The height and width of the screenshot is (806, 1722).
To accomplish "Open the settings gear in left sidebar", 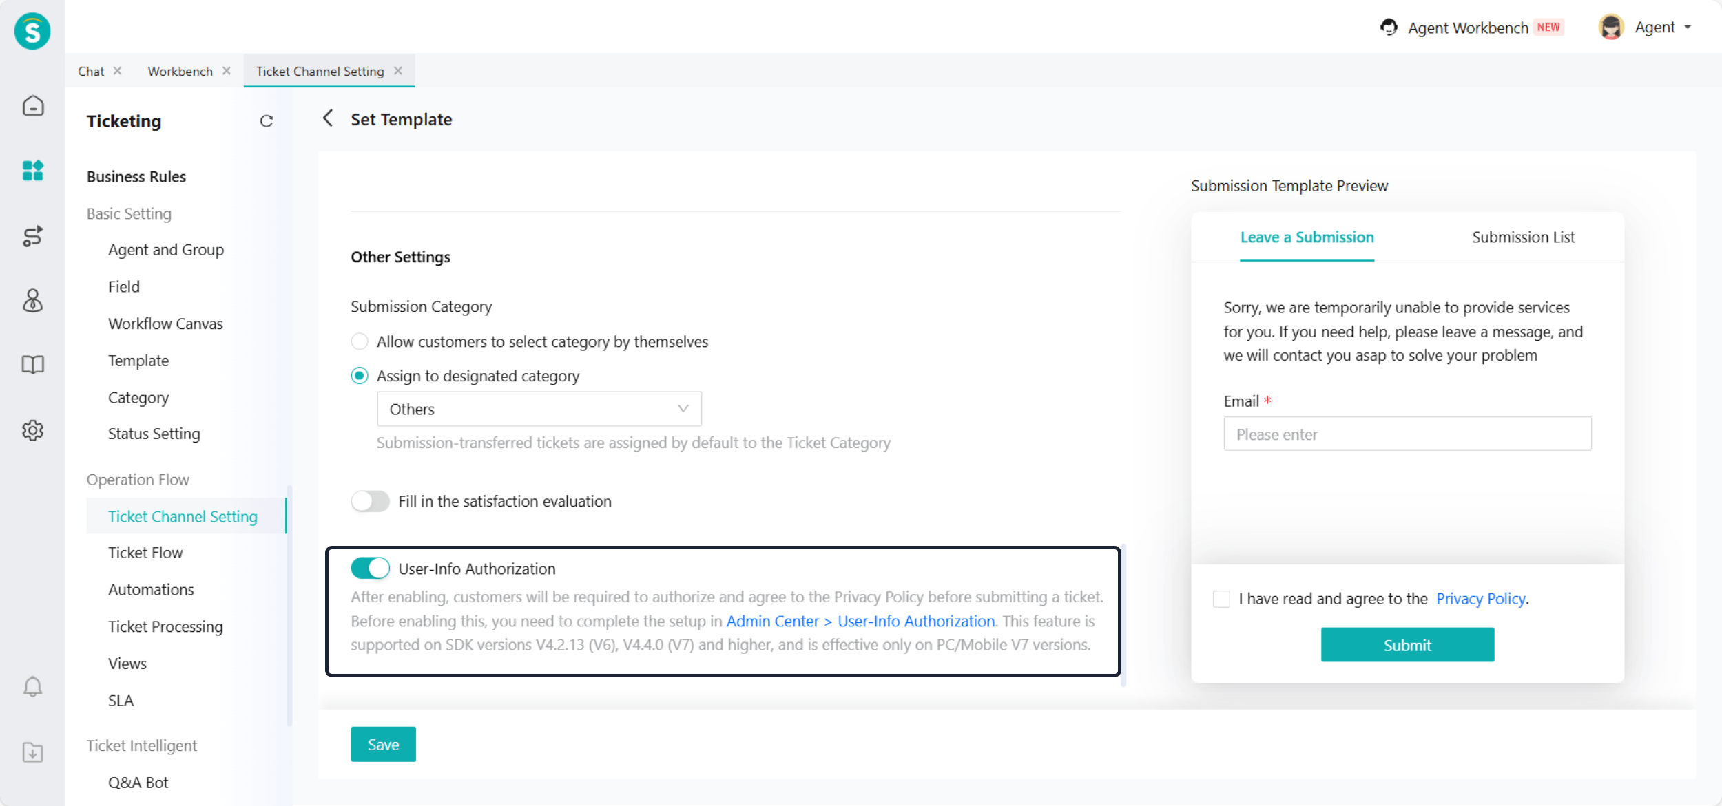I will [32, 430].
